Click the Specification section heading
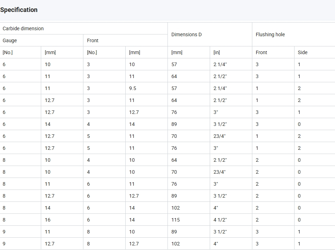Viewport: 335px width, 250px height. 19,10
